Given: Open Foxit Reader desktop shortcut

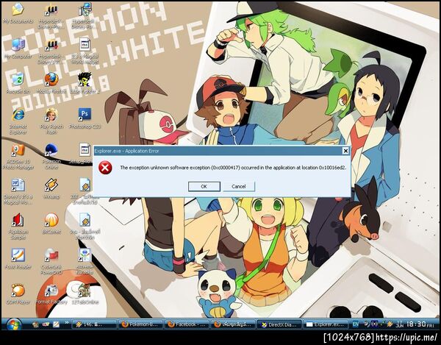Looking at the screenshot, I should [18, 259].
